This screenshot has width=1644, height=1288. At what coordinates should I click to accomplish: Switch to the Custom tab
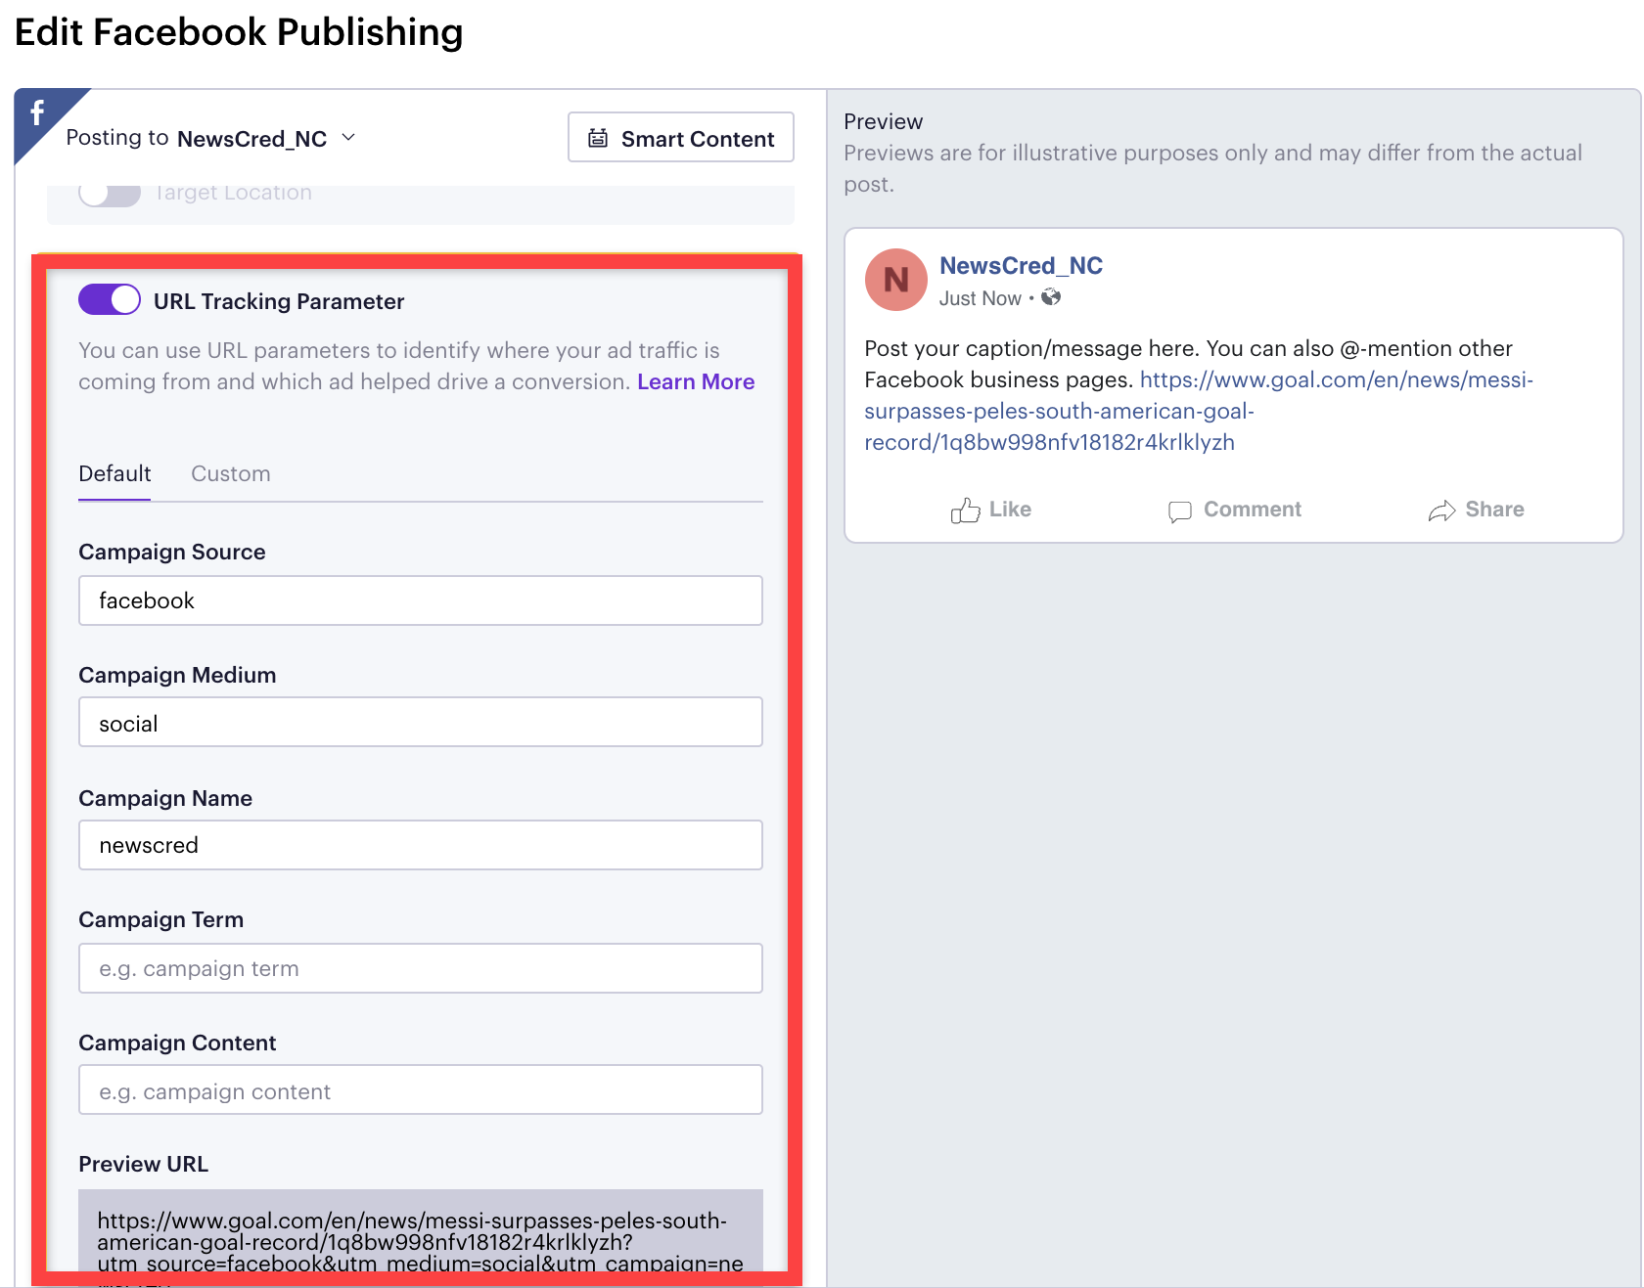pos(231,473)
